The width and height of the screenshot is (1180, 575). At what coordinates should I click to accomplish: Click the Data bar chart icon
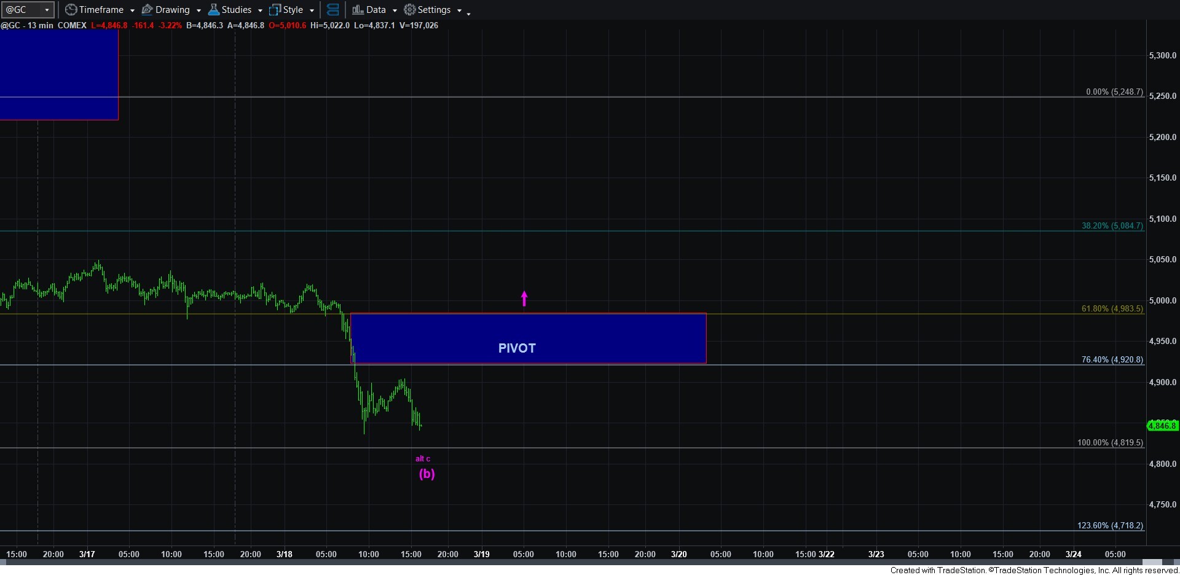point(358,10)
